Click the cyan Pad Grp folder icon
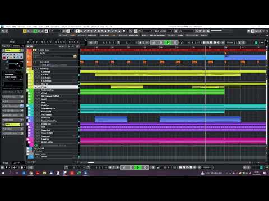This screenshot has width=269, height=201. (28, 106)
